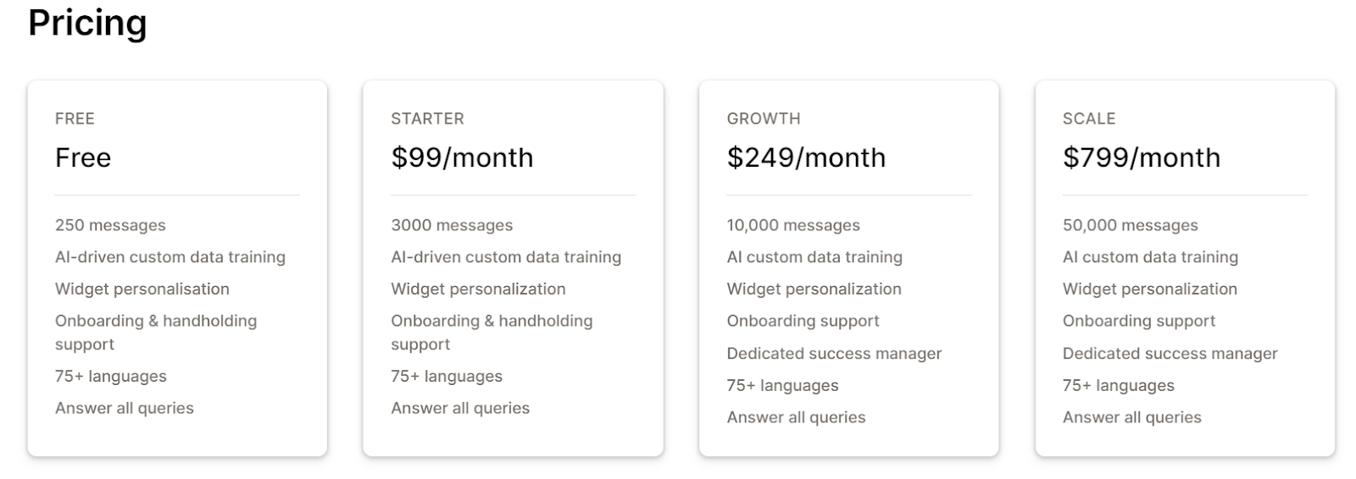Click 75+ languages in Scale card
Screen dimensions: 1356x479
click(x=1118, y=386)
